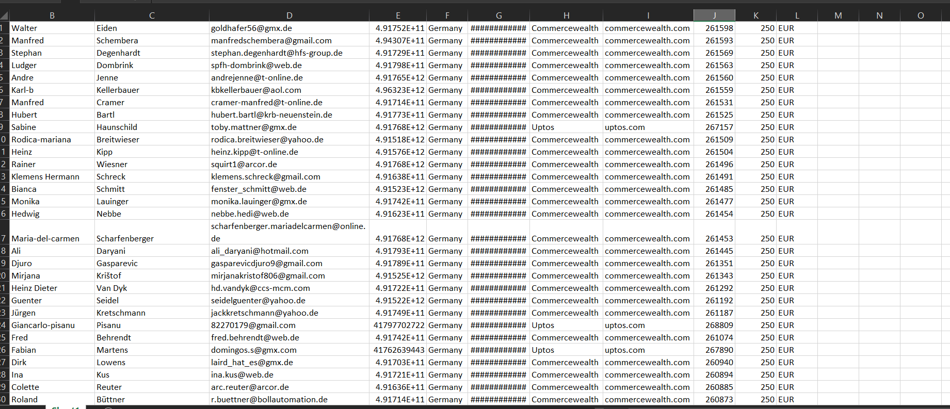Screen dimensions: 950x409
Task: Select column C header
Action: click(x=152, y=15)
